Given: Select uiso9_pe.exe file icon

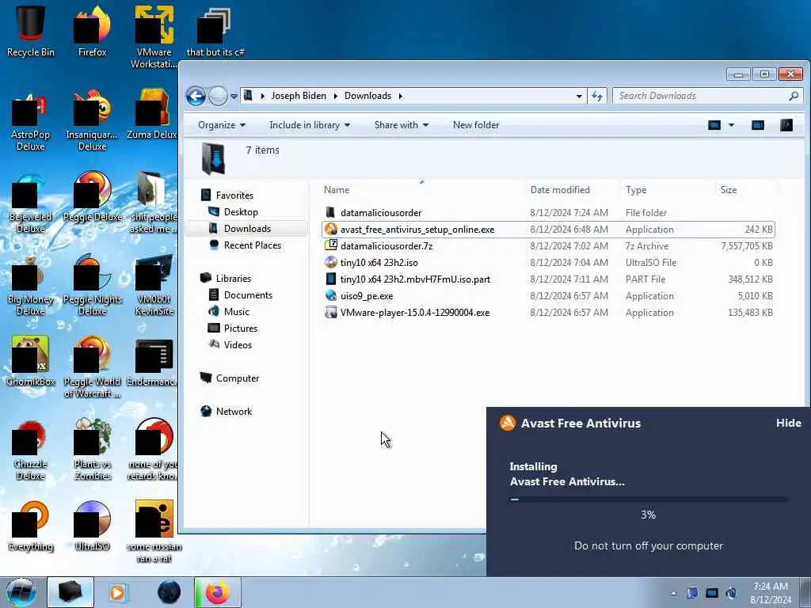Looking at the screenshot, I should click(331, 296).
